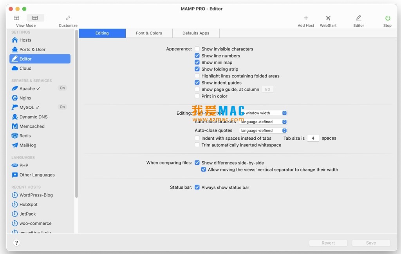This screenshot has height=254, width=401.
Task: Open the Redis stack icon
Action: [15, 136]
